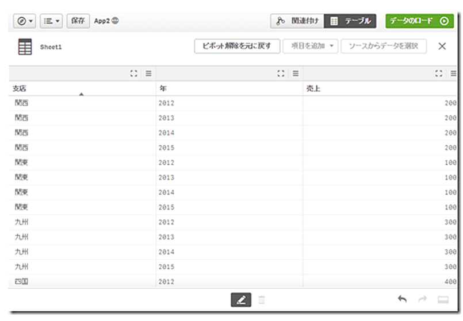This screenshot has width=463, height=321.
Task: Click the App2 info icon
Action: coord(115,21)
